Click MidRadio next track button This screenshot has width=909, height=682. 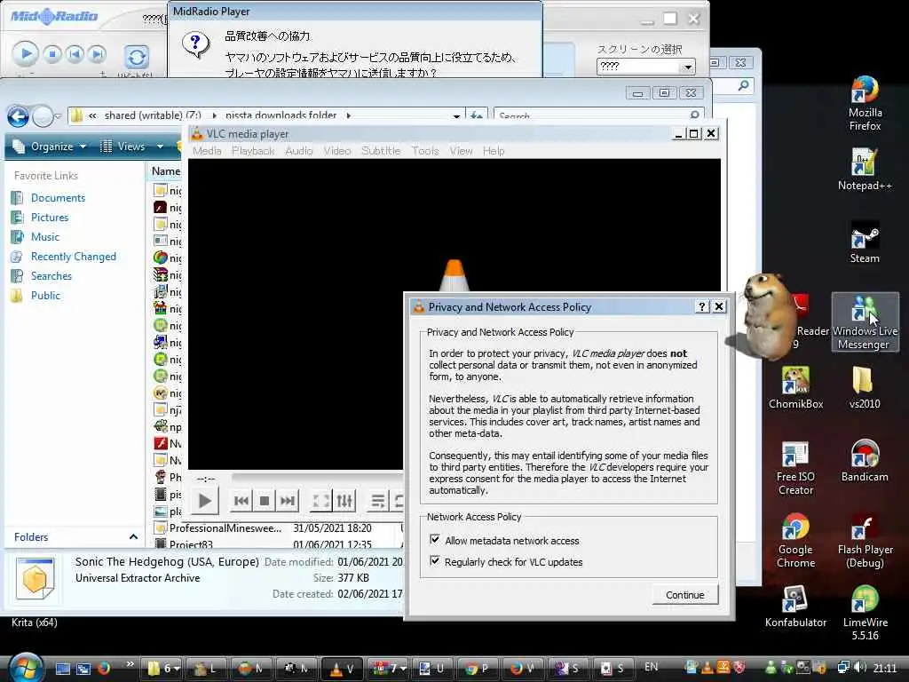(x=98, y=54)
